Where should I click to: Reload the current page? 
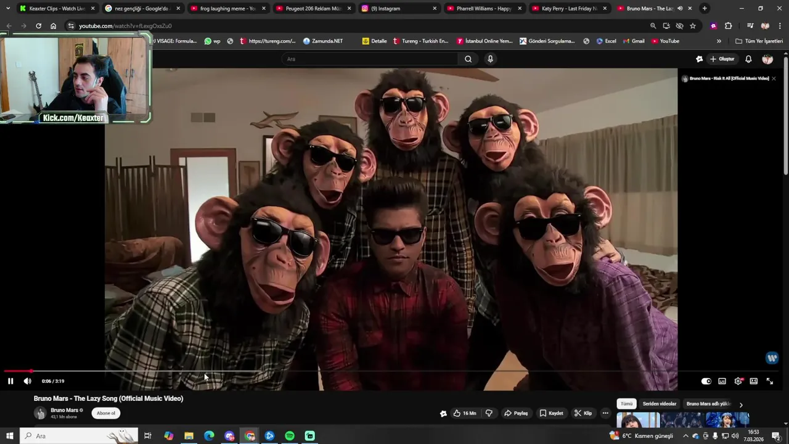(x=38, y=26)
